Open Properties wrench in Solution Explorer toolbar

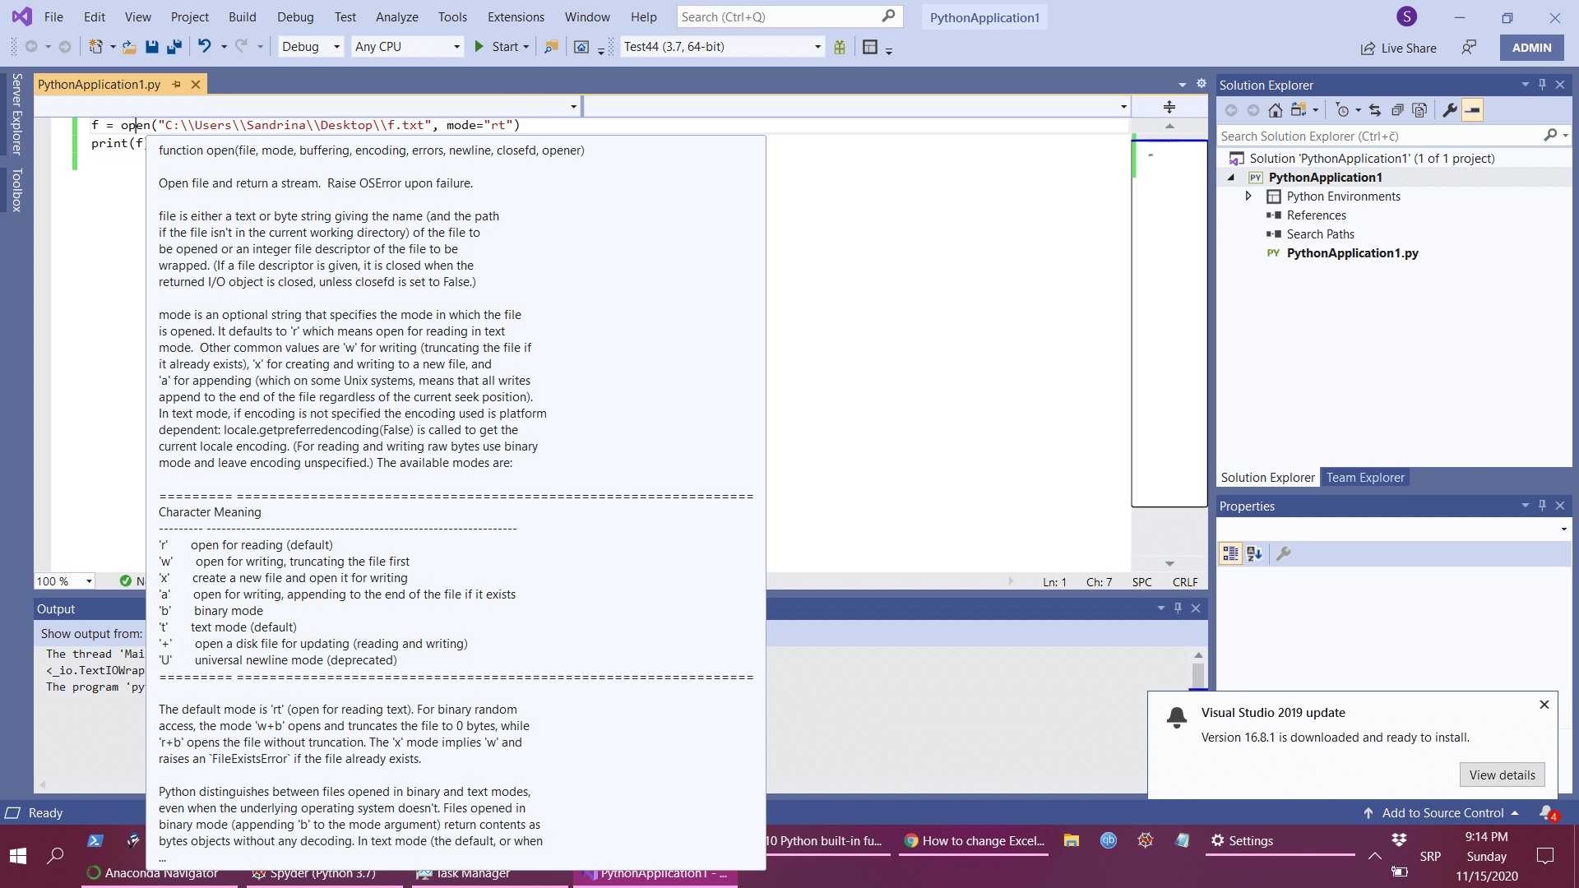click(1450, 110)
